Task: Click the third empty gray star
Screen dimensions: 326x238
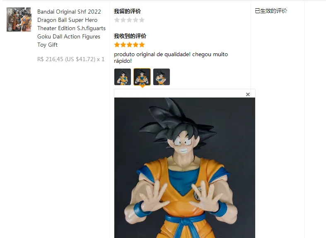Action: click(x=129, y=20)
